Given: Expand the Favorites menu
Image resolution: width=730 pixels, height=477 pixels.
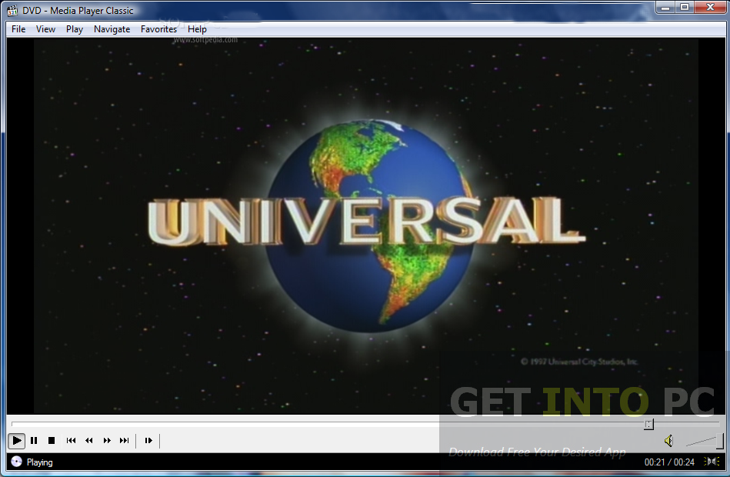Looking at the screenshot, I should point(158,29).
